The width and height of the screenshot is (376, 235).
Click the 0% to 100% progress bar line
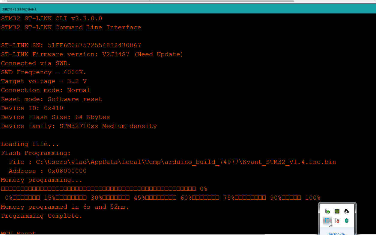(163, 198)
